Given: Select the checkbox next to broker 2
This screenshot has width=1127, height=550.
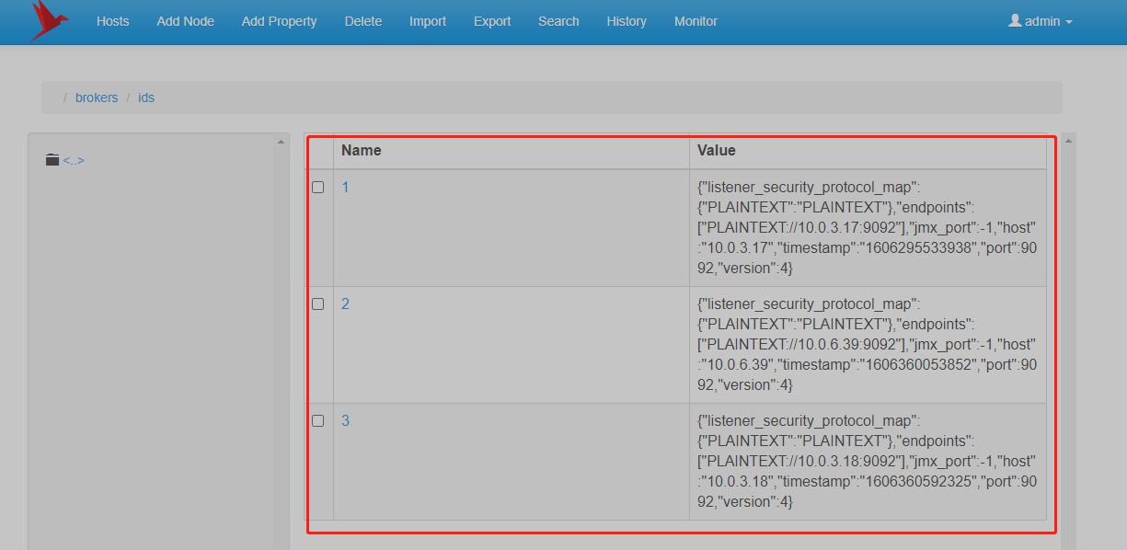Looking at the screenshot, I should click(x=318, y=304).
